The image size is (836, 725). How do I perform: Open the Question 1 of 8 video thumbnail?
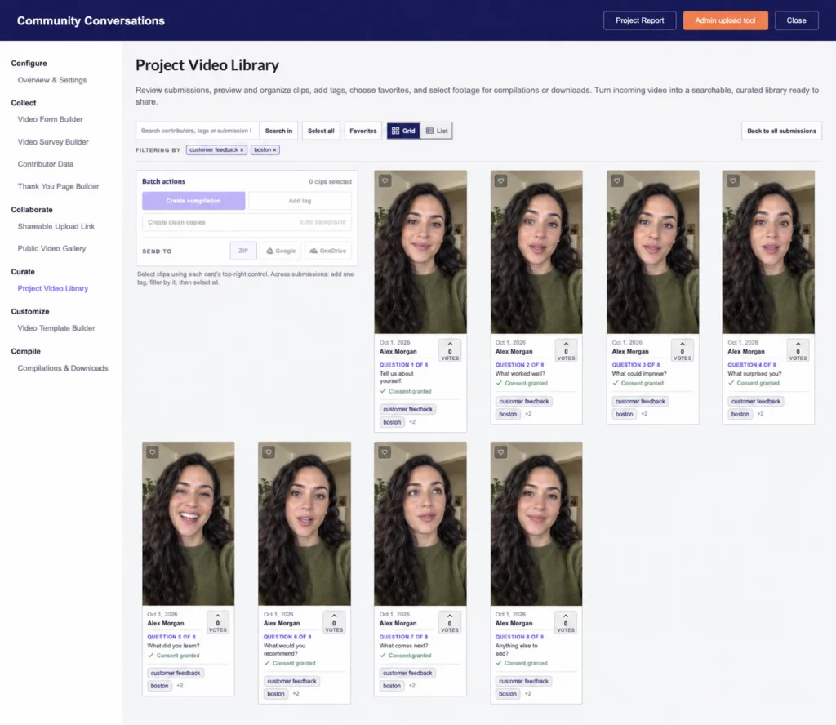pyautogui.click(x=420, y=252)
